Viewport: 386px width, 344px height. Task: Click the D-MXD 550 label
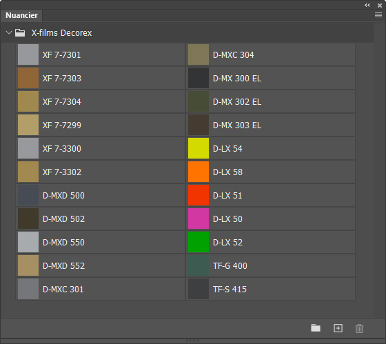point(63,242)
